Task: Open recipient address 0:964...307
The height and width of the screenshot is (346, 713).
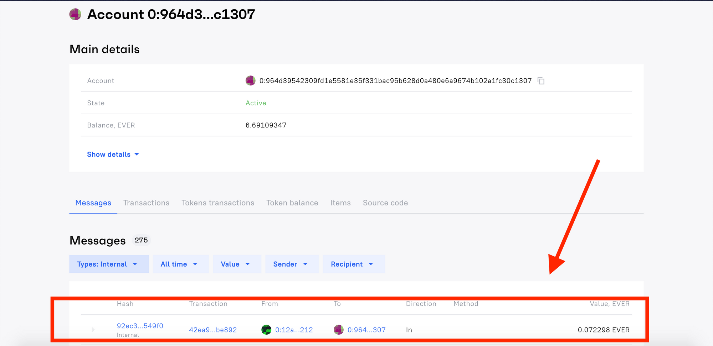Action: click(366, 330)
